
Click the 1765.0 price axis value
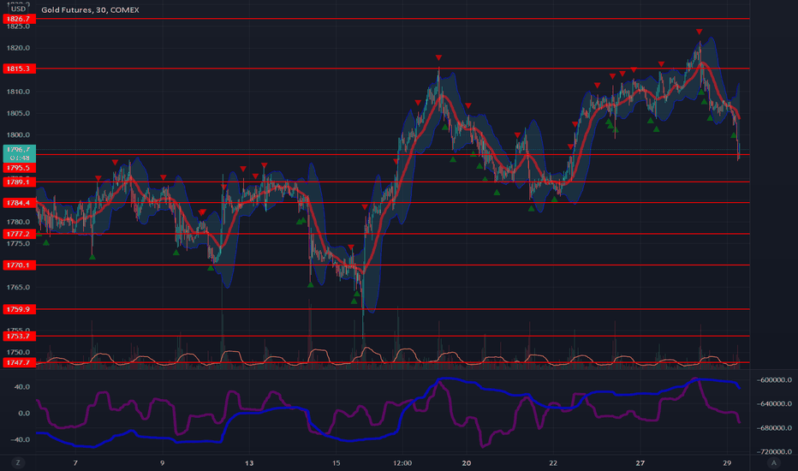[18, 287]
